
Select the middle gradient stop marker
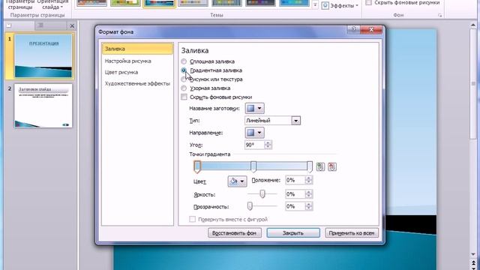pyautogui.click(x=253, y=166)
